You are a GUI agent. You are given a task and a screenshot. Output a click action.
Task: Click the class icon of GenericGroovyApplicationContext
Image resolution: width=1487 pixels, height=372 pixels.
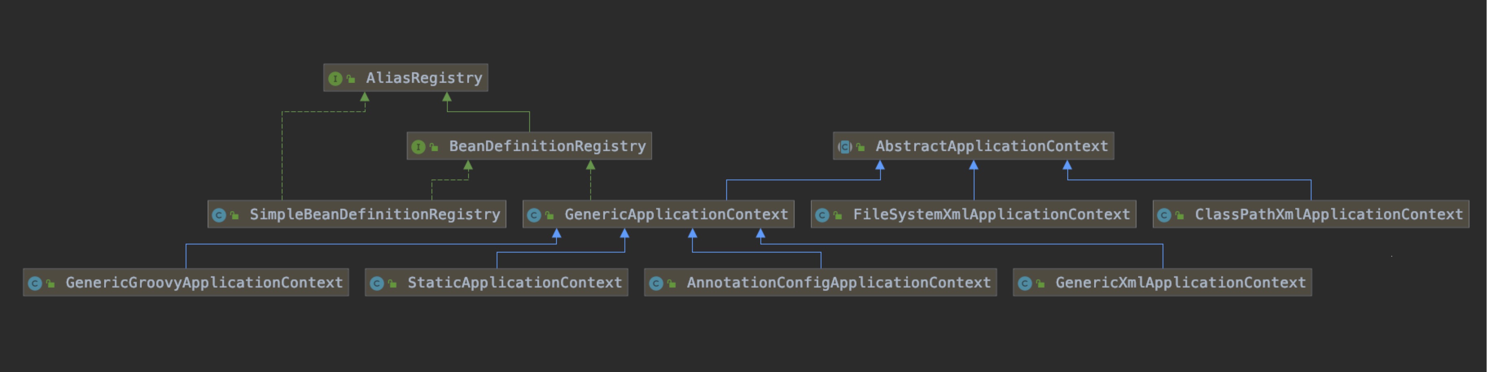35,283
